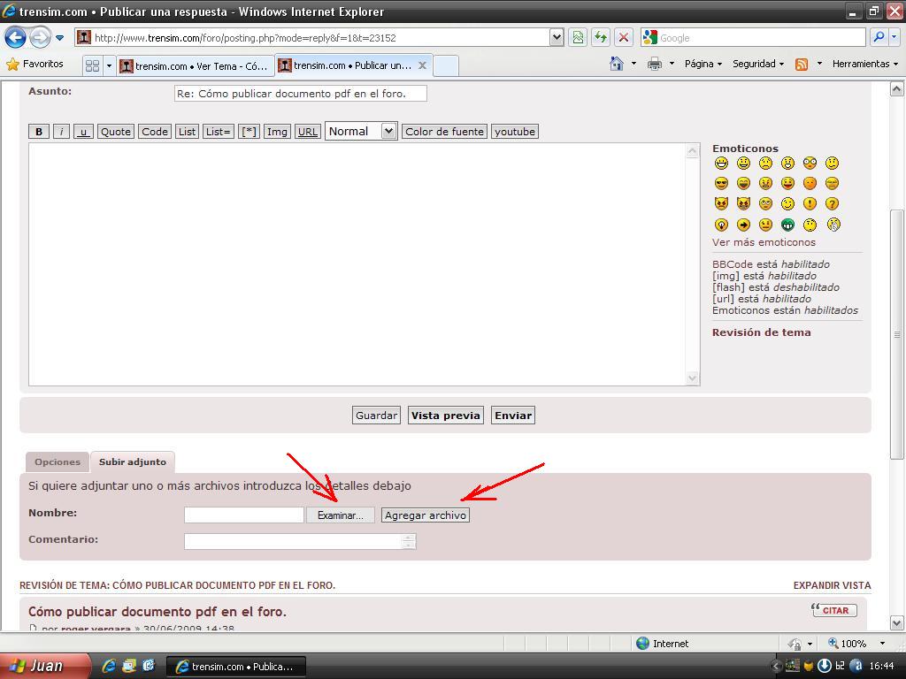This screenshot has height=679, width=906.
Task: Click the Google search magnifier icon
Action: [879, 37]
